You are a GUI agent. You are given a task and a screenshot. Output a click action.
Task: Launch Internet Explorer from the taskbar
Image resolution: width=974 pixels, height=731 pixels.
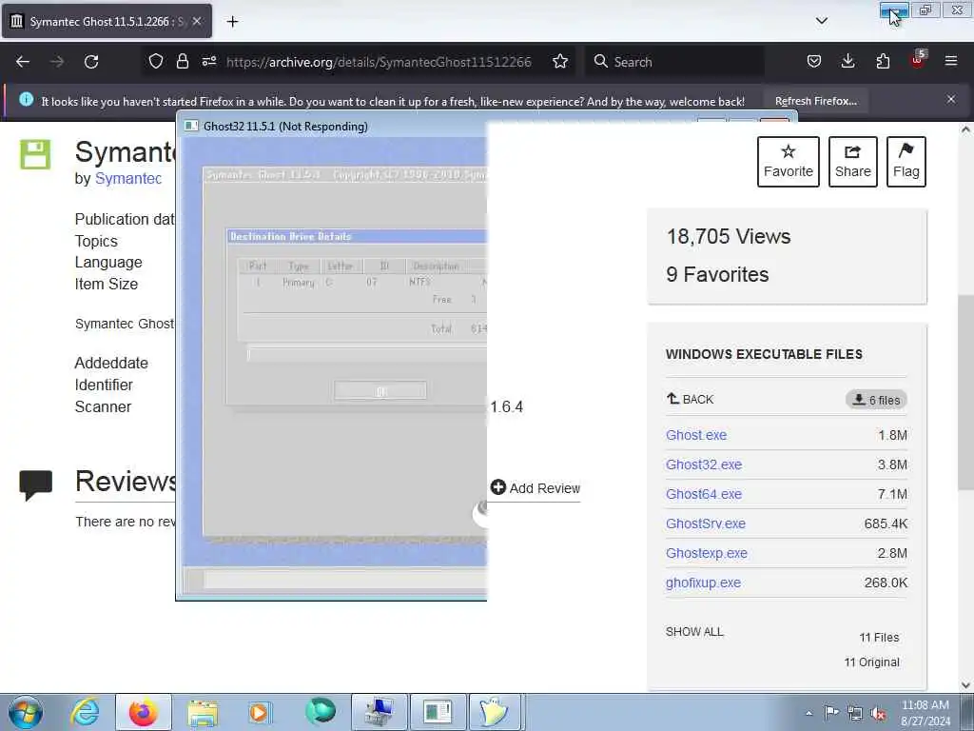pyautogui.click(x=85, y=712)
